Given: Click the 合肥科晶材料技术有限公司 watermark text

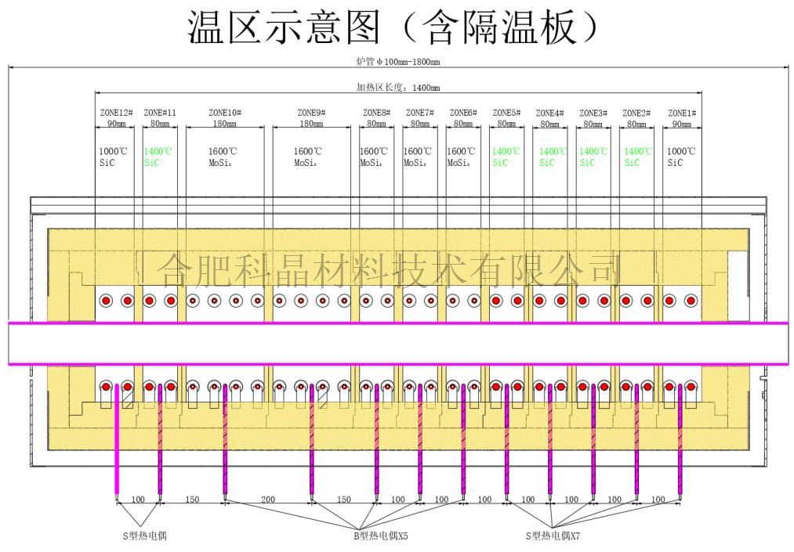Looking at the screenshot, I should [390, 270].
